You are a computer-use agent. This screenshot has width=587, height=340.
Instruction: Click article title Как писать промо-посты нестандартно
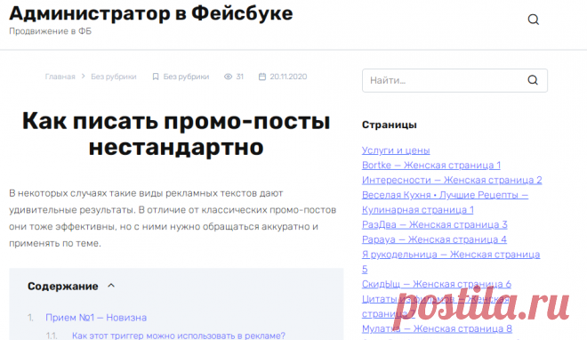click(x=176, y=134)
